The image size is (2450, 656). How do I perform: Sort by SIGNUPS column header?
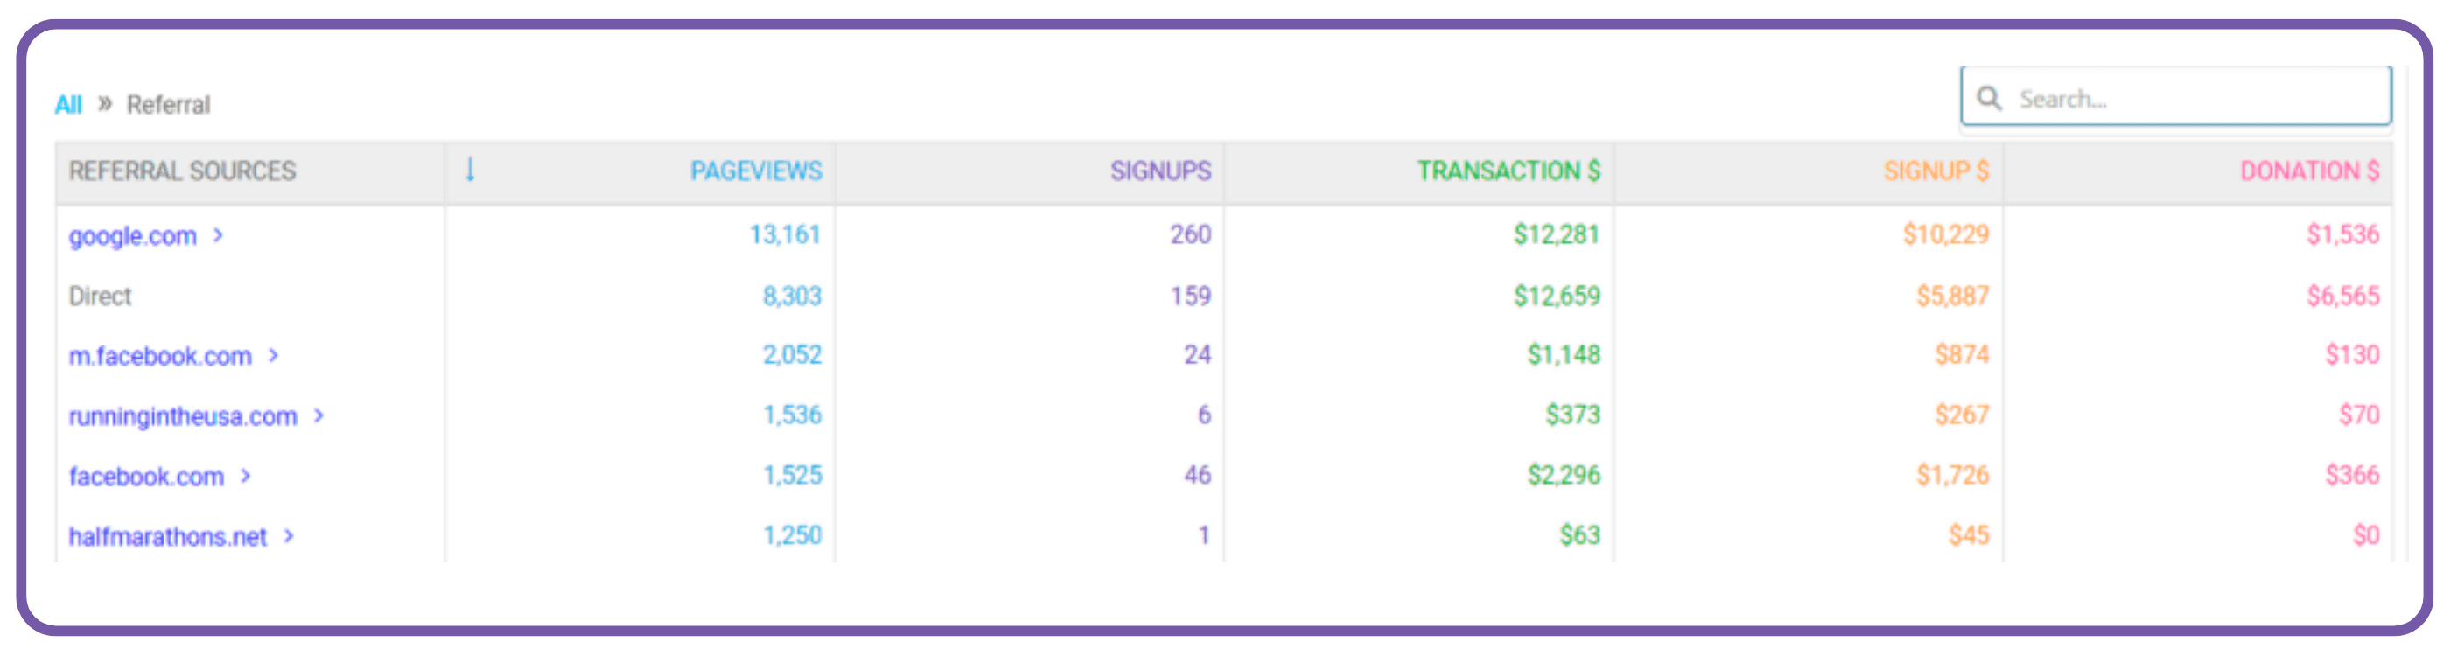coord(1160,171)
